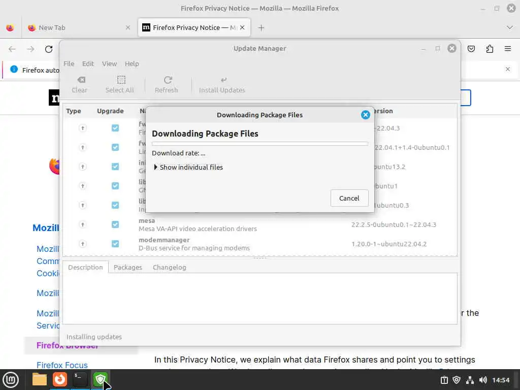Toggle upgrade checkbox in 22.04.1+1.4-0ubuntu0.1 row

[115, 147]
